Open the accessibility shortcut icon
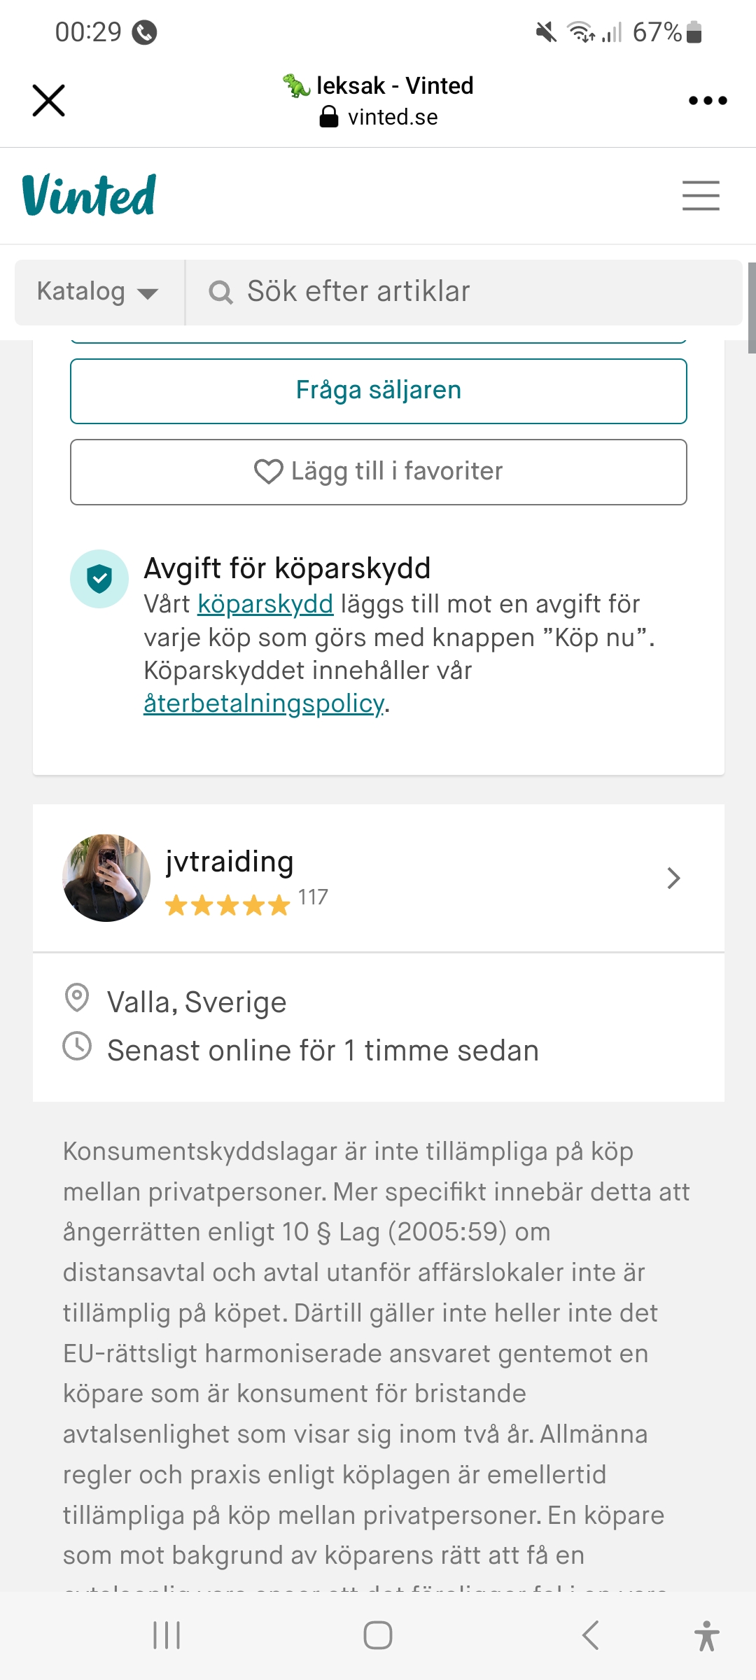The image size is (756, 1680). tap(706, 1635)
